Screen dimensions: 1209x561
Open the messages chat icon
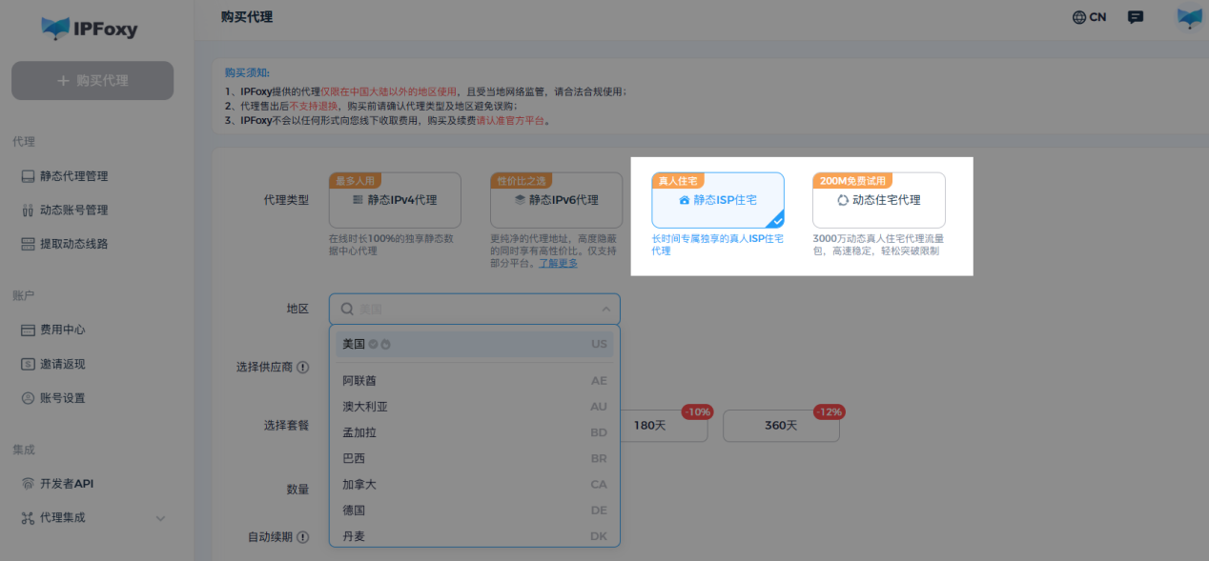pos(1136,17)
